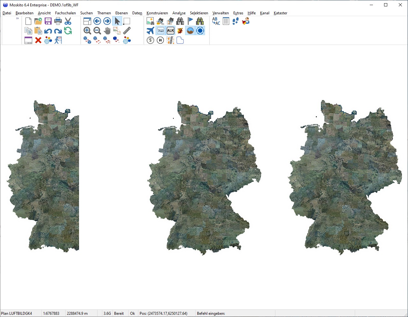The image size is (408, 317).
Task: Select the pan hand tool
Action: 107,31
